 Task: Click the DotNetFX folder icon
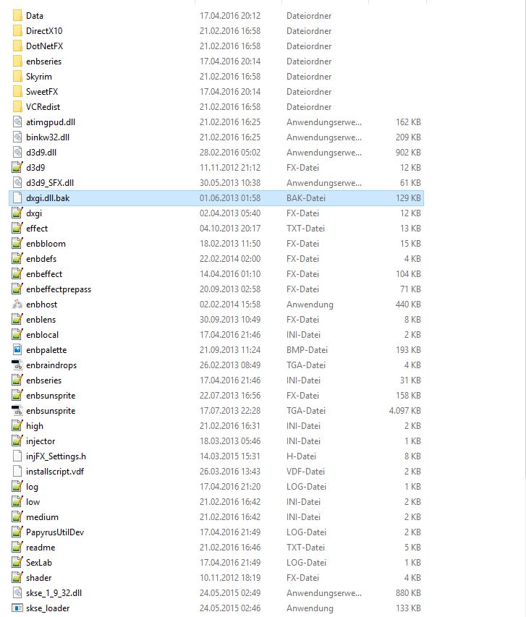pos(17,46)
